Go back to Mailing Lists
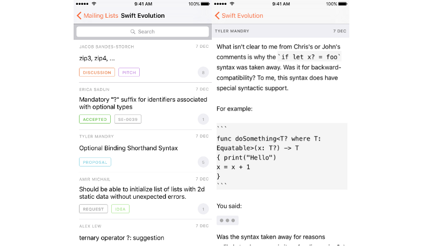 coord(98,16)
